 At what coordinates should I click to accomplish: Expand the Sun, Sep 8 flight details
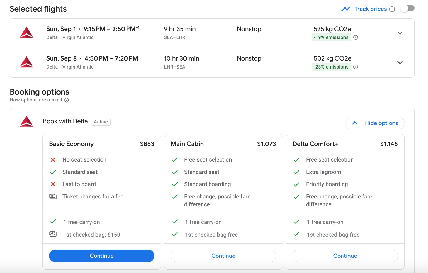[400, 63]
